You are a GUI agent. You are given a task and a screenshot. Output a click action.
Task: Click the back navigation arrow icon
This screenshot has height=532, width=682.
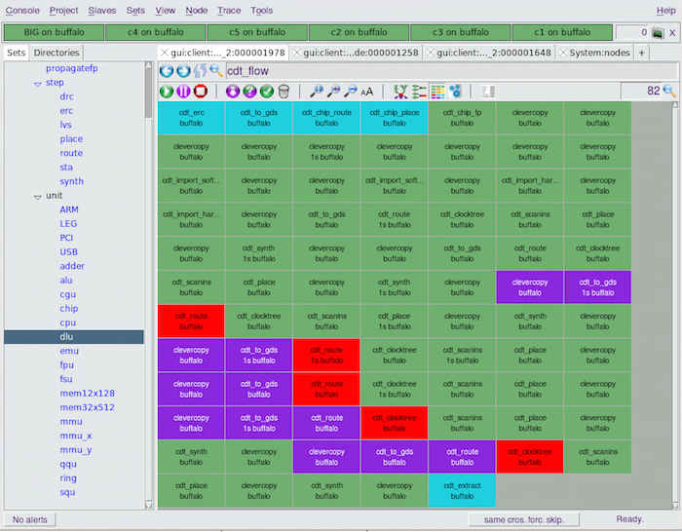point(167,71)
